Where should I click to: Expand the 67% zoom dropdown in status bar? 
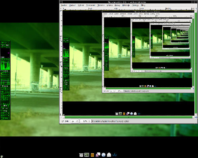tap(85, 121)
